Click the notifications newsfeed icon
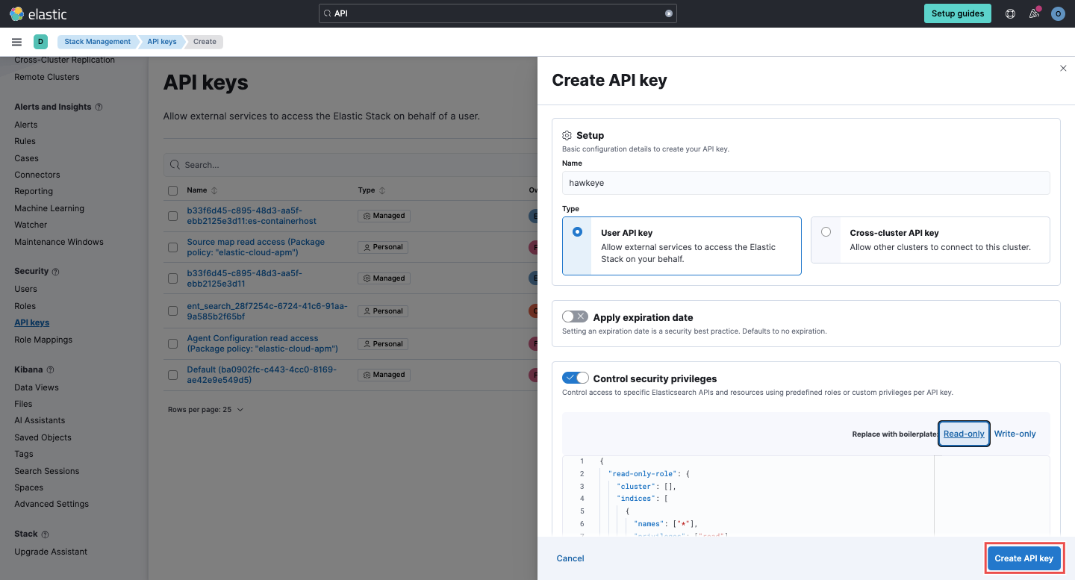The image size is (1075, 580). (1034, 13)
